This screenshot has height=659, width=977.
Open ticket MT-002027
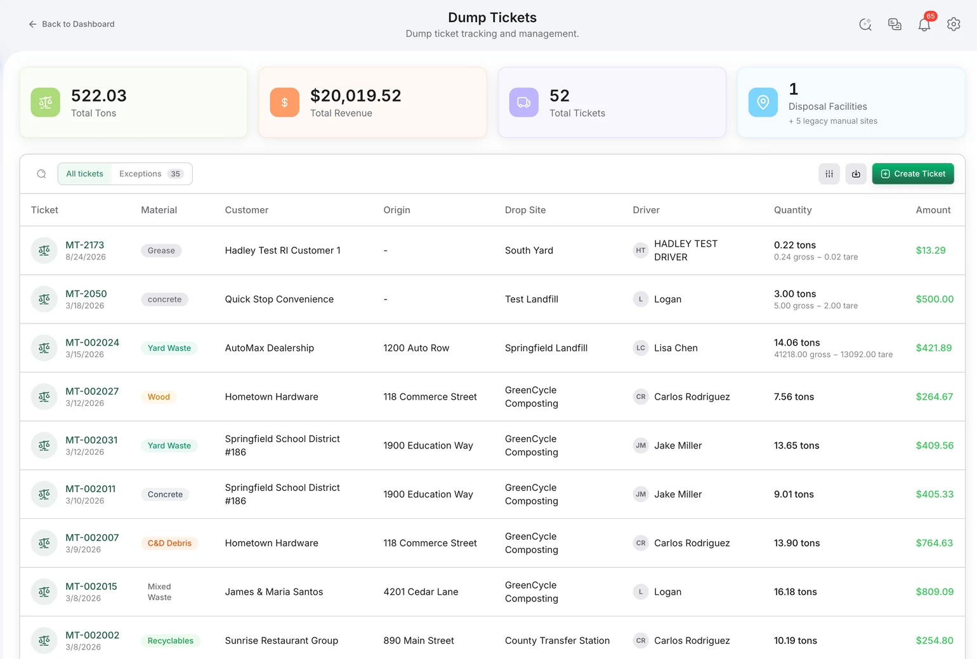tap(93, 391)
